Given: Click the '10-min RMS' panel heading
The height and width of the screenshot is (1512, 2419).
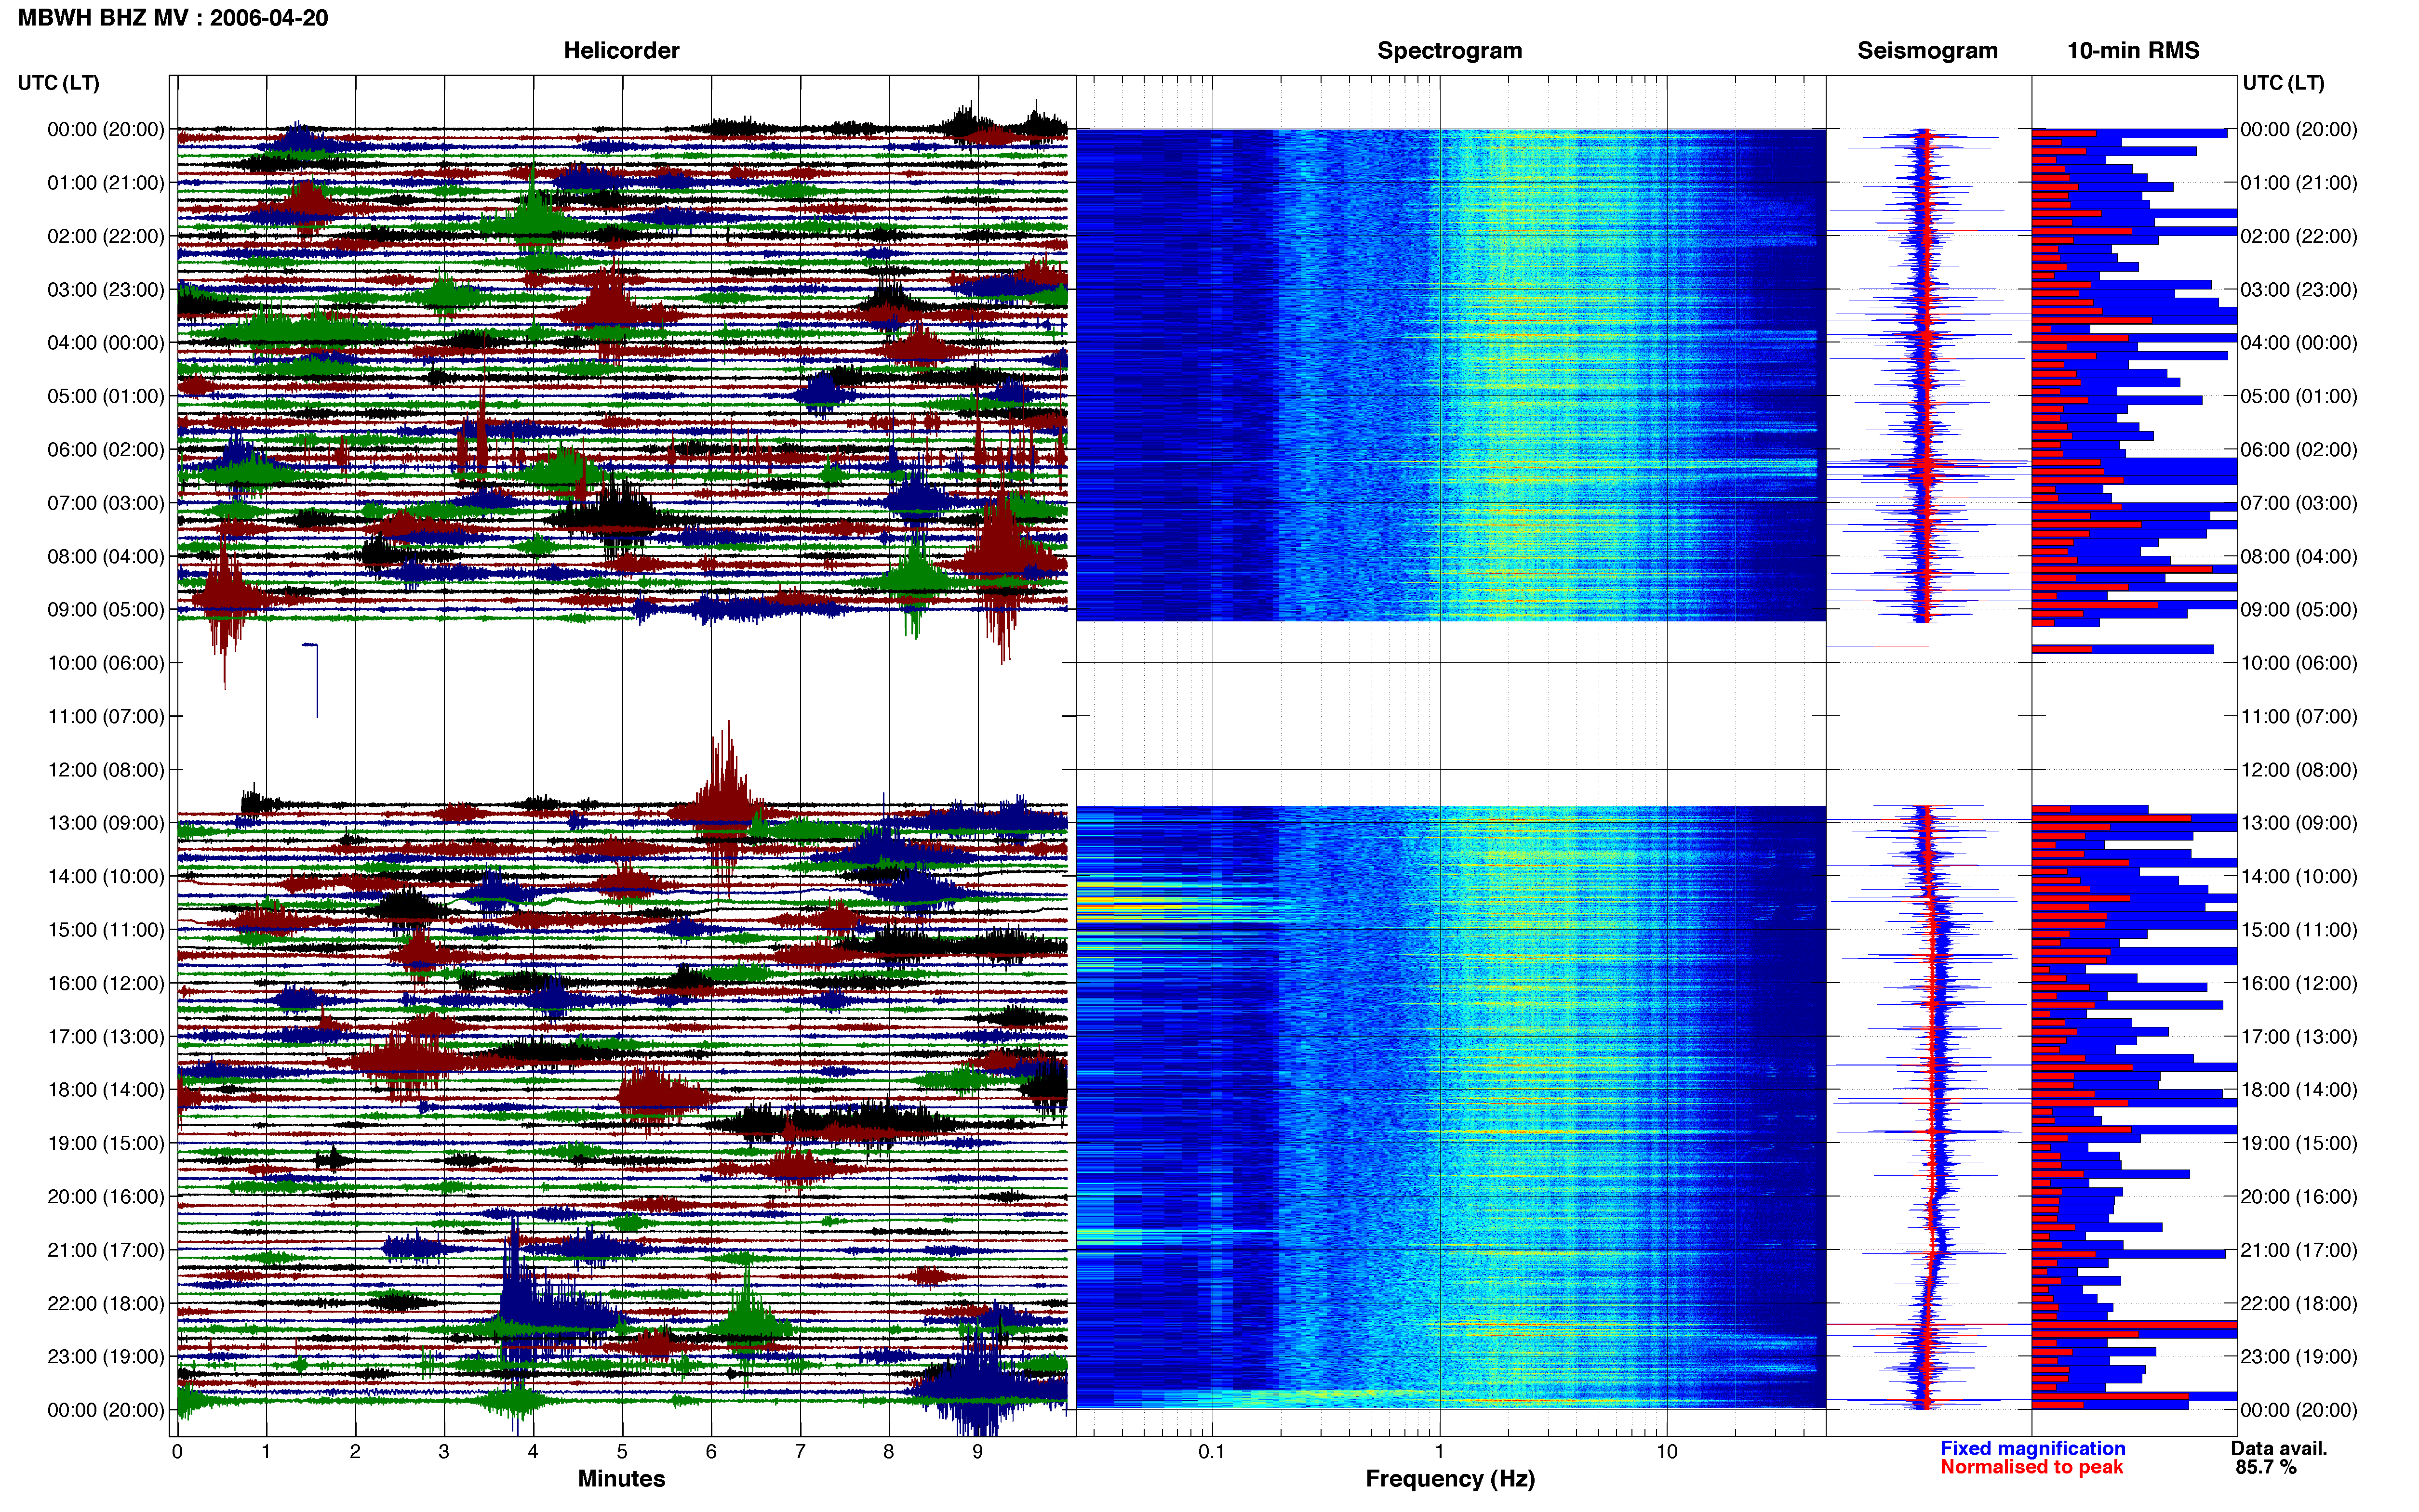Looking at the screenshot, I should (x=2133, y=50).
